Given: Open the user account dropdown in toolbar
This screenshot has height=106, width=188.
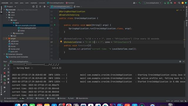Looking at the screenshot, I should pos(135,3).
